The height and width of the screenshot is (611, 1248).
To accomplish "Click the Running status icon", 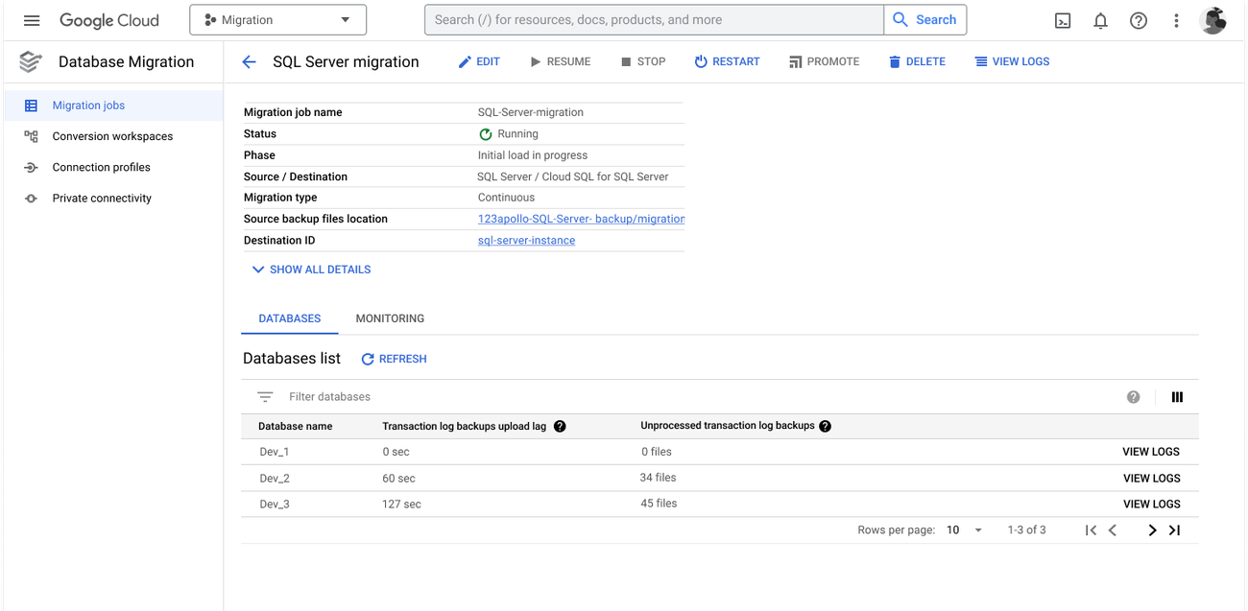I will (486, 134).
